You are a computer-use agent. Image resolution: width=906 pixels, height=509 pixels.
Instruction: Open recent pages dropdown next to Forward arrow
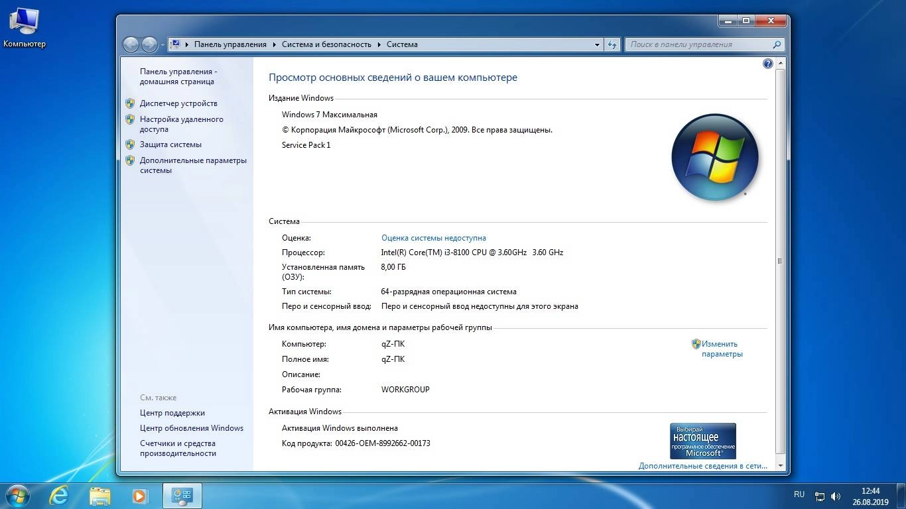[x=162, y=45]
